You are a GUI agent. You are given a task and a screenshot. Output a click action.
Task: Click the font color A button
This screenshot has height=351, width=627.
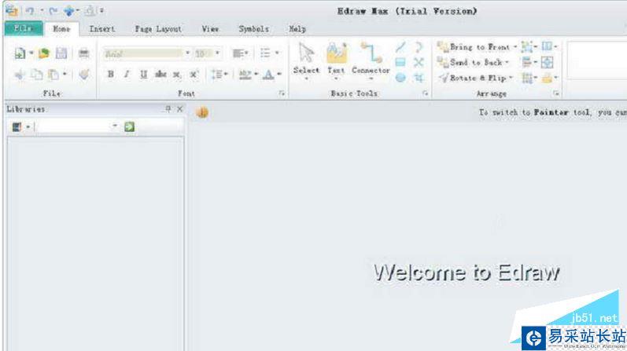click(x=269, y=75)
